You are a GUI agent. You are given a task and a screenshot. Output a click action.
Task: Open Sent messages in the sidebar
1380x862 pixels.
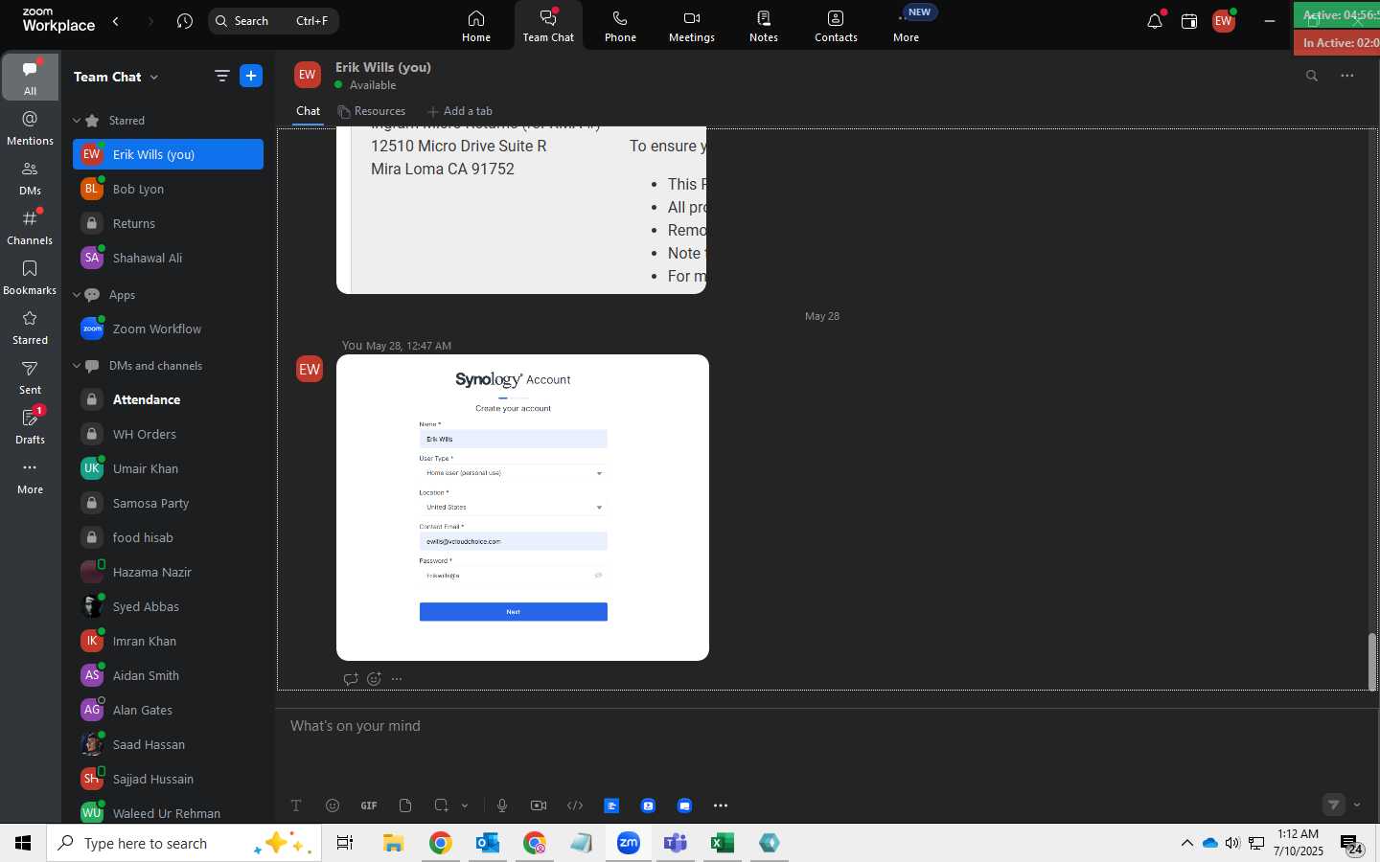31,376
